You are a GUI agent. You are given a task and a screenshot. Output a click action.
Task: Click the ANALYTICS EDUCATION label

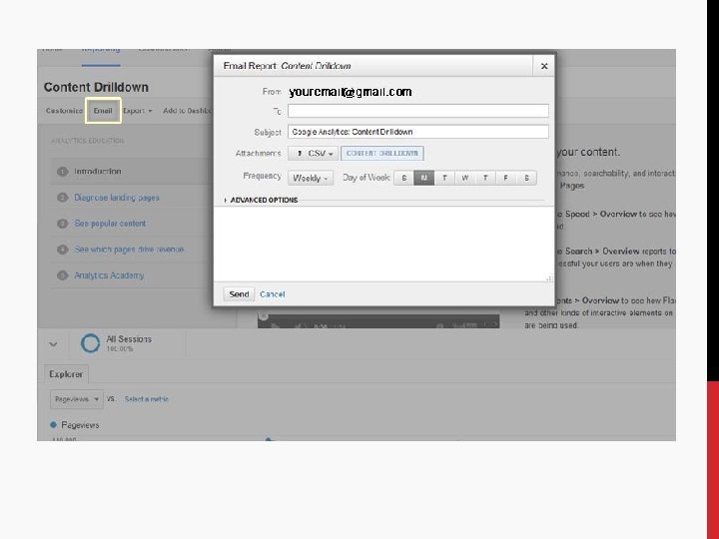(x=87, y=141)
